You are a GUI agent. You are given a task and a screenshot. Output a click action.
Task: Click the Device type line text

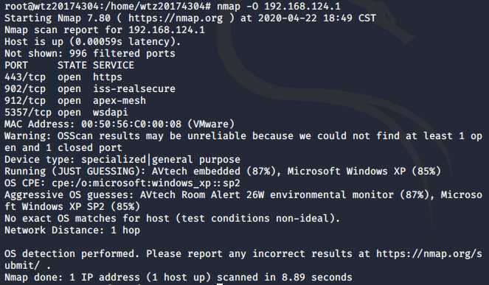coord(122,160)
